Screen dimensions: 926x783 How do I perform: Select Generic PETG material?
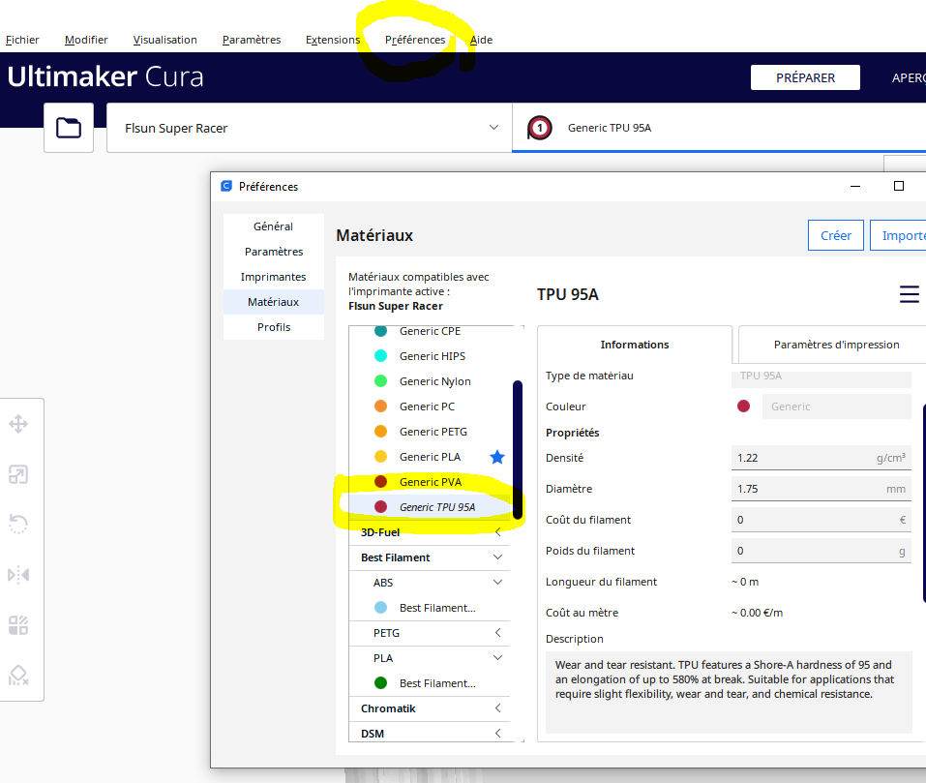coord(430,432)
